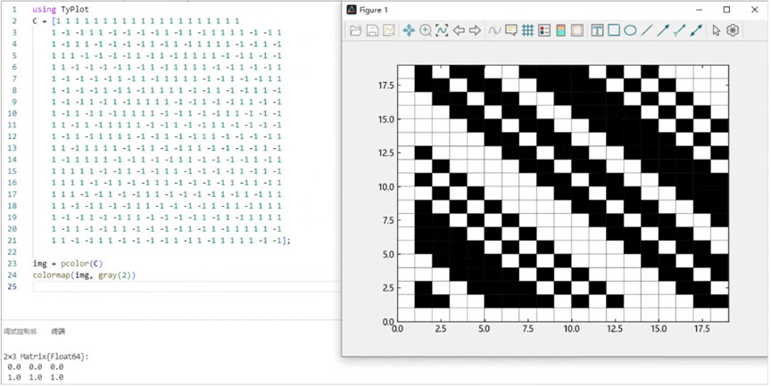Export the figure as image
The height and width of the screenshot is (386, 771).
[388, 30]
